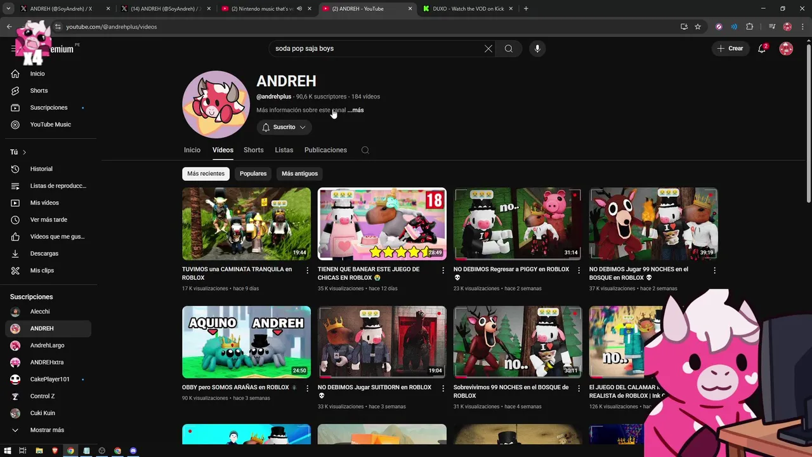Open the browser extensions puzzle icon

749,27
